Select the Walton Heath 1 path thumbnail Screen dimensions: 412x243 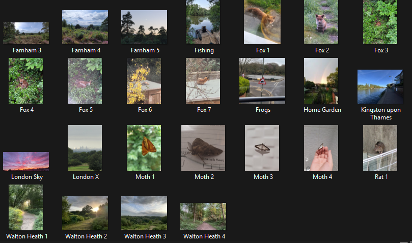(26, 207)
